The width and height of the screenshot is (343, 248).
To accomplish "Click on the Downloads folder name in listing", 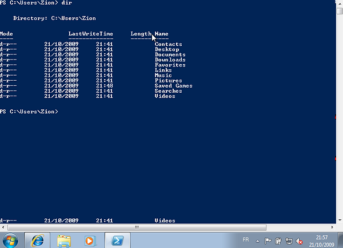I will pyautogui.click(x=170, y=60).
